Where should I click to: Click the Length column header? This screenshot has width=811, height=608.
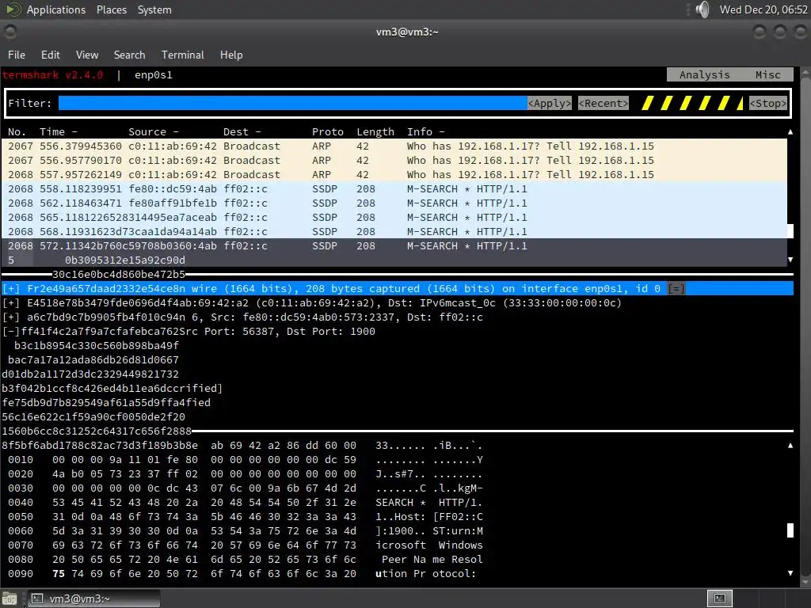click(x=375, y=132)
